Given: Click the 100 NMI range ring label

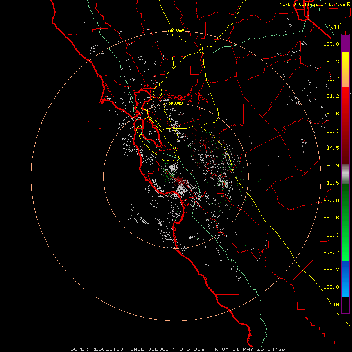Looking at the screenshot, I should pos(176,31).
